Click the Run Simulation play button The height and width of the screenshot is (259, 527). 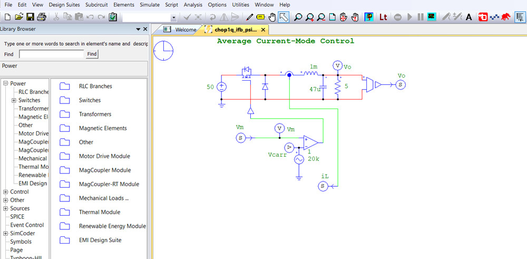point(409,17)
